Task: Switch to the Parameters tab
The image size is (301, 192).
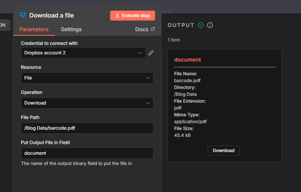Action: [34, 29]
